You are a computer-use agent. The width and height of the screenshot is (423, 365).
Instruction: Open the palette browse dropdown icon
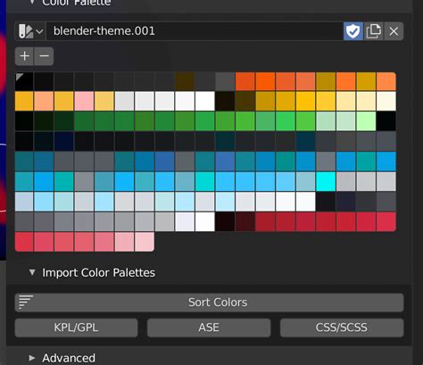30,31
